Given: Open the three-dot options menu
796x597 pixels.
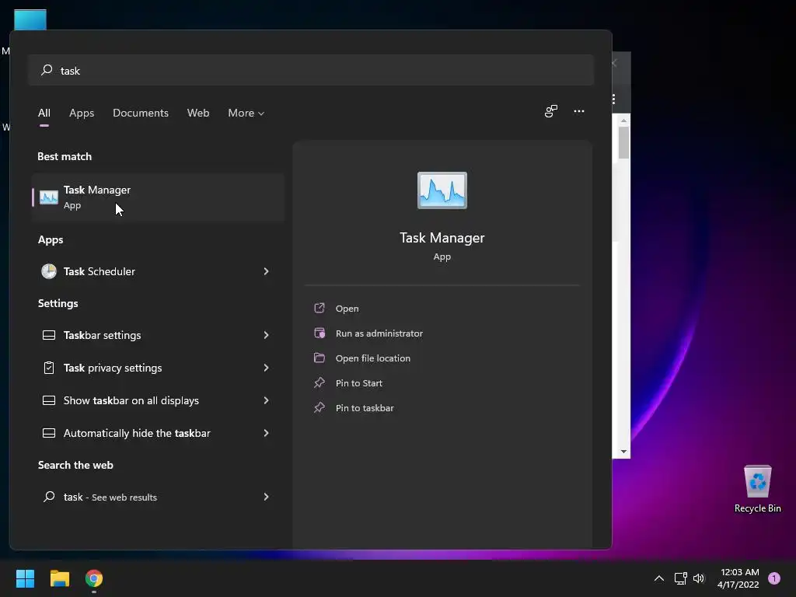Looking at the screenshot, I should [579, 111].
